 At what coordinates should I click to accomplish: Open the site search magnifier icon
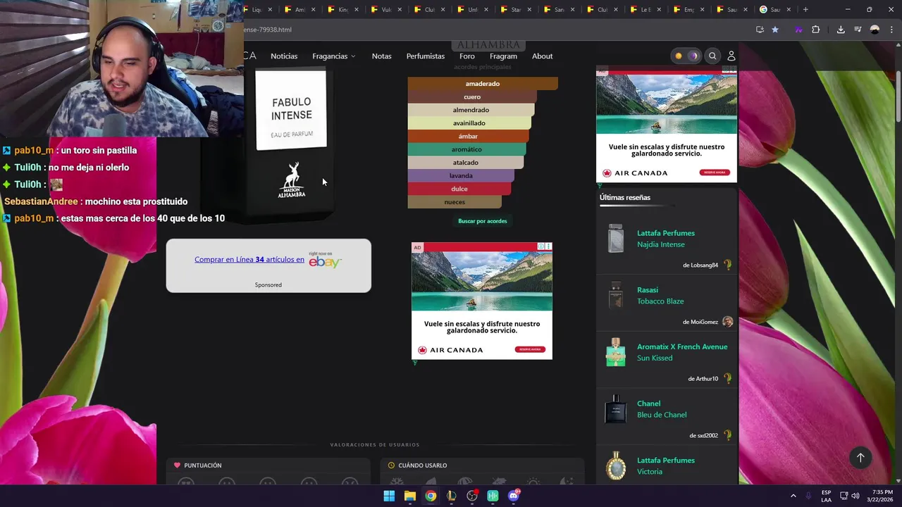pyautogui.click(x=712, y=56)
